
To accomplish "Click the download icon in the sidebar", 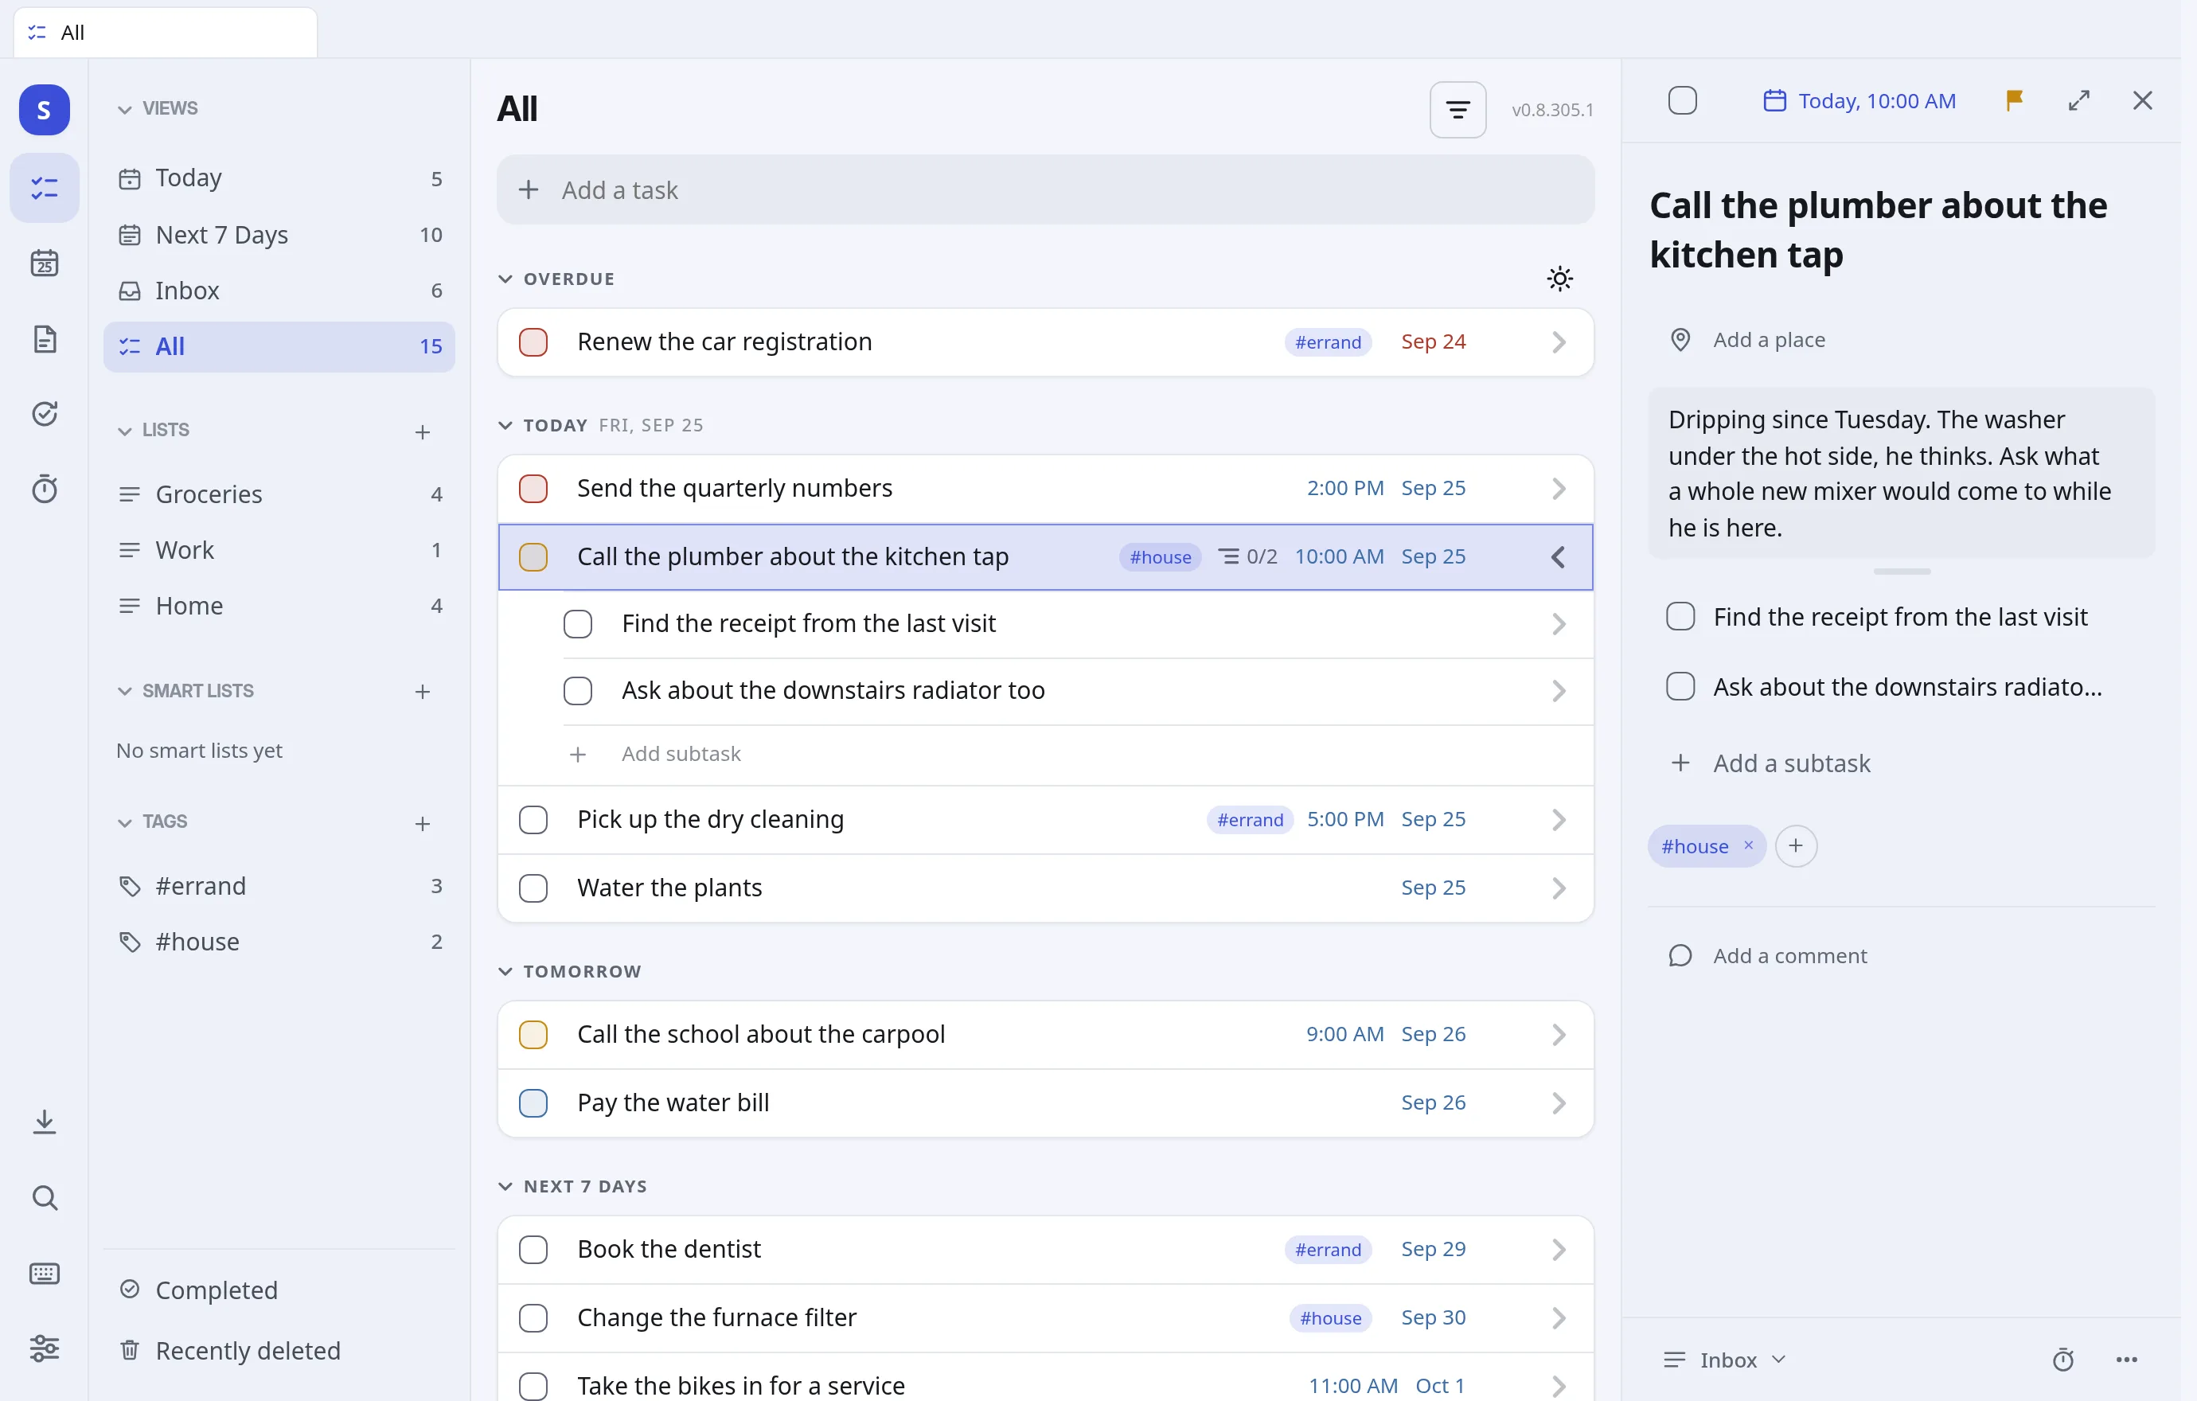I will pos(44,1122).
